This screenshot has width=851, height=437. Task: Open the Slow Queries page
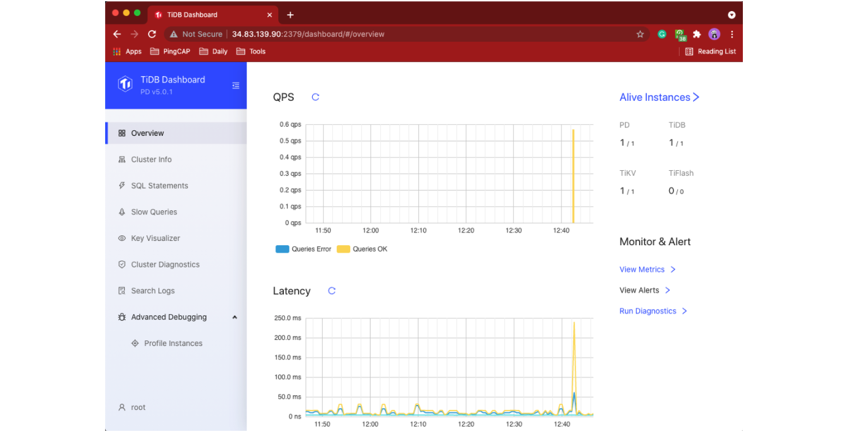click(x=155, y=211)
